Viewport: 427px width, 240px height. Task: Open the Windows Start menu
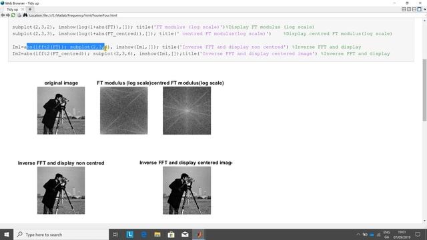(7, 234)
